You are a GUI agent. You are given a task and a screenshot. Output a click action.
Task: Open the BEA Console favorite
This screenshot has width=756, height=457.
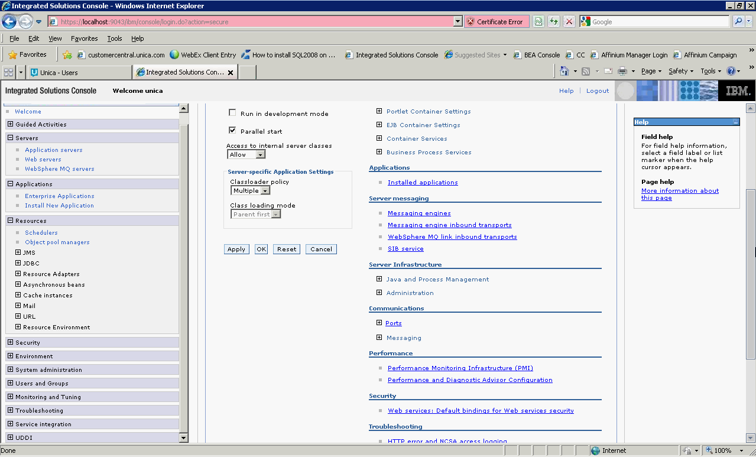[x=536, y=55]
